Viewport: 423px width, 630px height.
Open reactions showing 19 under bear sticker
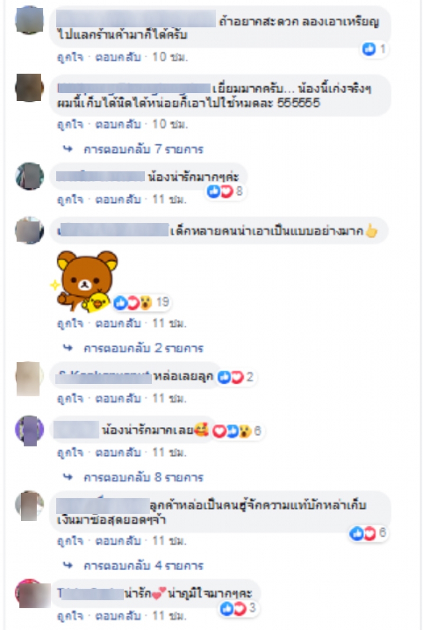(x=141, y=302)
